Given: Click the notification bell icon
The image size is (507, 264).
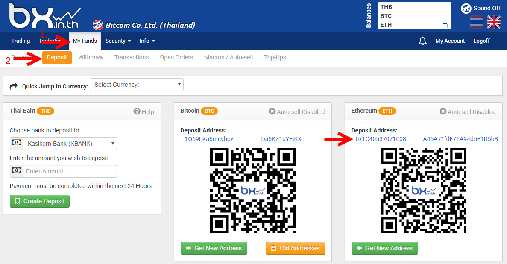Looking at the screenshot, I should coord(422,41).
